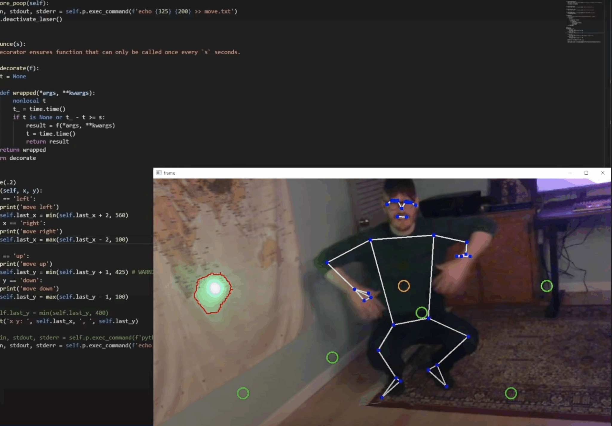Select the orange target circle on the torso
This screenshot has width=612, height=426.
click(x=404, y=286)
